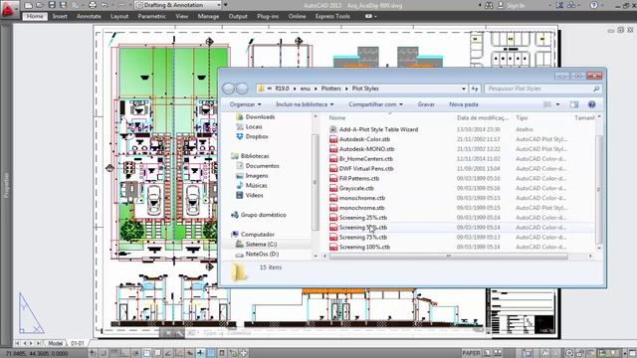637x358 pixels.
Task: Select the Parametric ribbon tab
Action: click(151, 16)
